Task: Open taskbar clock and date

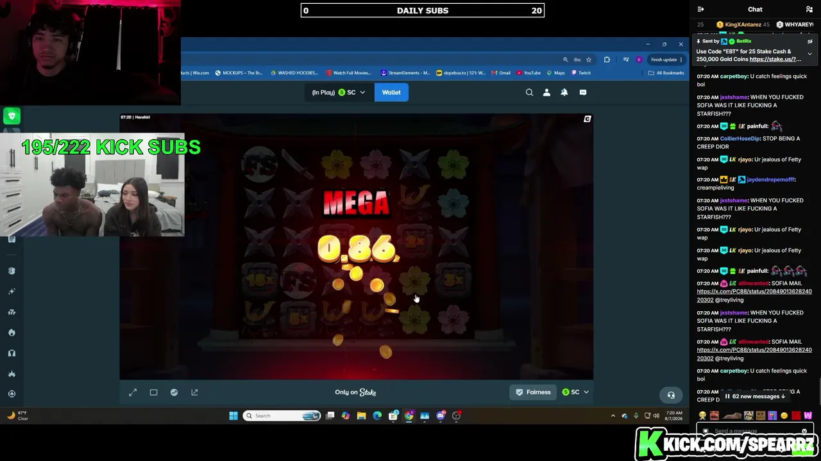Action: coord(673,416)
